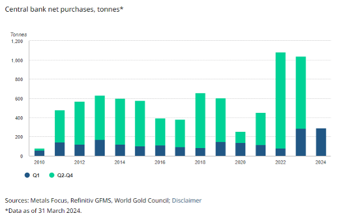The width and height of the screenshot is (338, 219).
Task: Toggle the Q1 legend series
Action: point(32,175)
